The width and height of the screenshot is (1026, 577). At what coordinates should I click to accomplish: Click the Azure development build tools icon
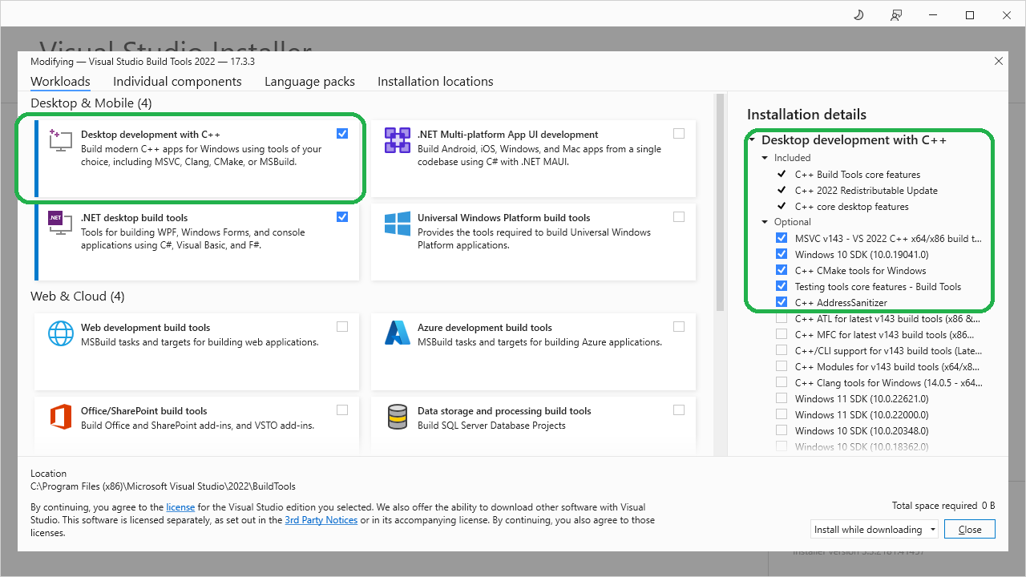click(398, 333)
